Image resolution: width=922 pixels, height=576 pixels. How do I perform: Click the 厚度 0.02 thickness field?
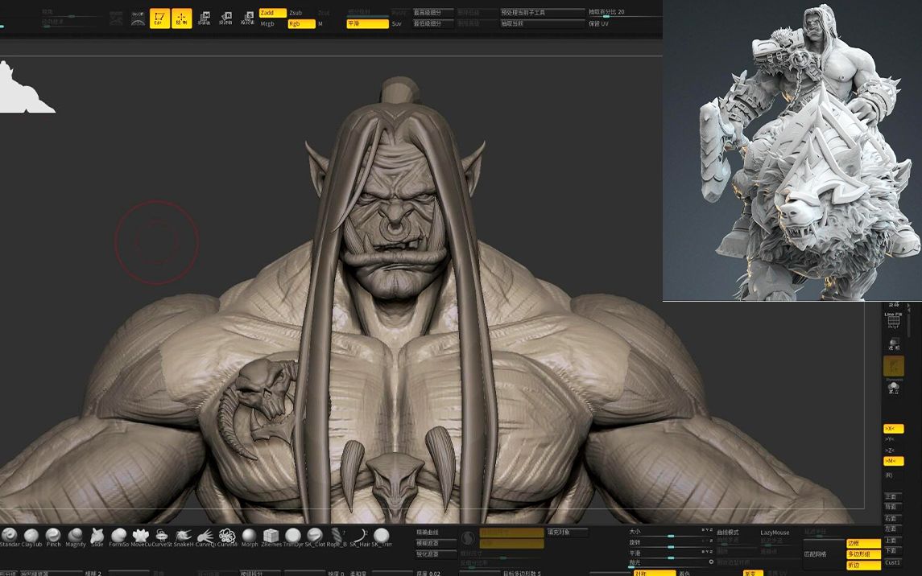[428, 573]
